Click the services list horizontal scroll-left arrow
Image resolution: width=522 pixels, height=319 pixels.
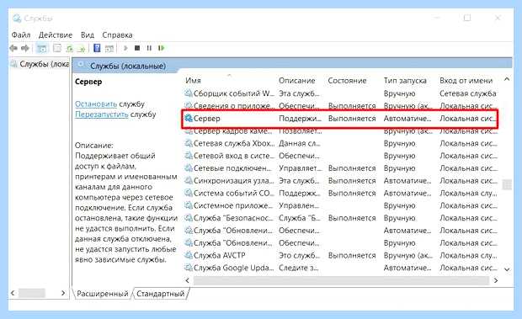pyautogui.click(x=188, y=280)
